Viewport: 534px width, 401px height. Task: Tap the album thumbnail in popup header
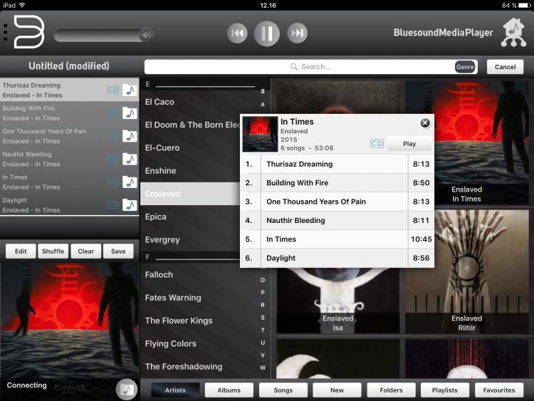coord(260,134)
